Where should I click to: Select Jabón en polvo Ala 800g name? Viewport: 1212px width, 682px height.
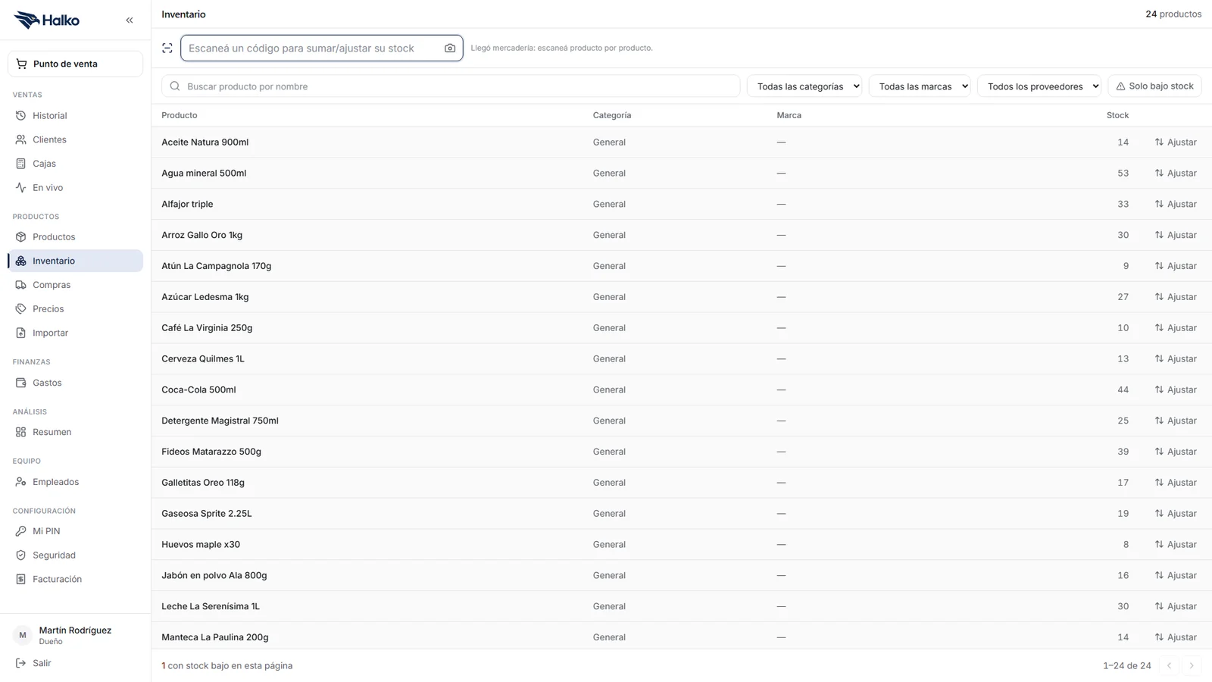214,575
